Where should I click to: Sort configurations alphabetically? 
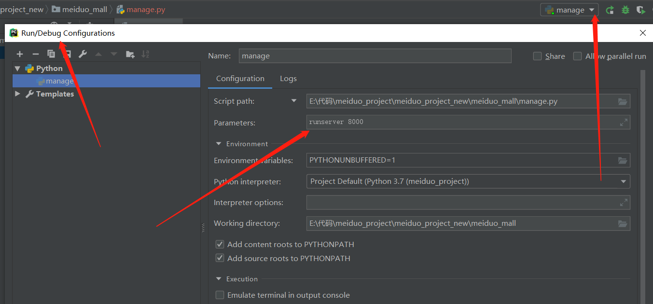click(x=145, y=54)
